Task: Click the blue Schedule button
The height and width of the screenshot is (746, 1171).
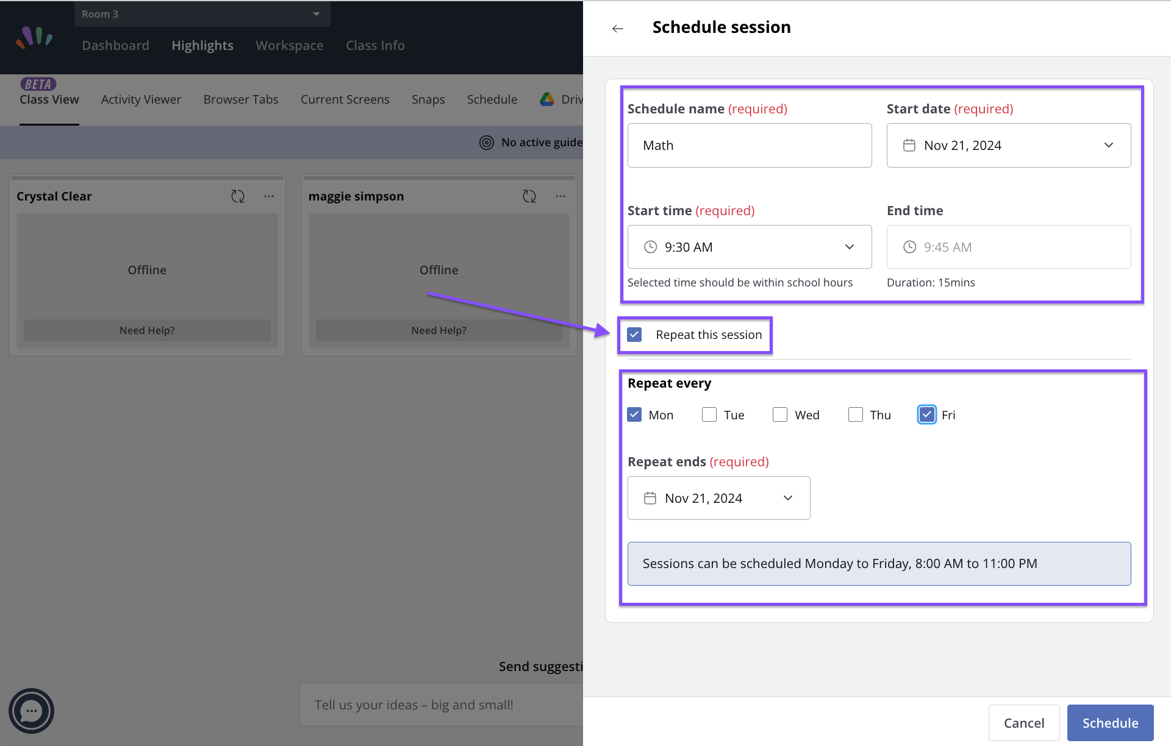Action: (1111, 723)
